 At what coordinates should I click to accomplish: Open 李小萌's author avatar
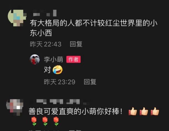tap(35, 59)
